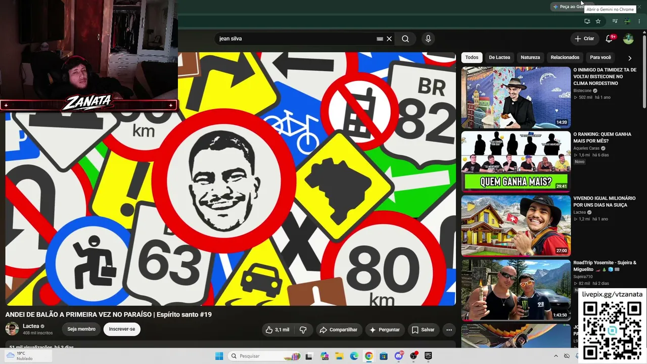Image resolution: width=647 pixels, height=364 pixels.
Task: Like the video (3,1 mil)
Action: pos(278,330)
